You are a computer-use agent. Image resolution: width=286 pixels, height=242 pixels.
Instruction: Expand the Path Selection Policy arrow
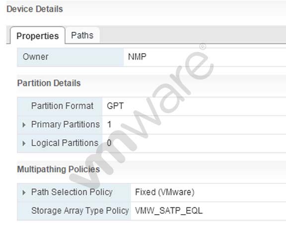(24, 192)
